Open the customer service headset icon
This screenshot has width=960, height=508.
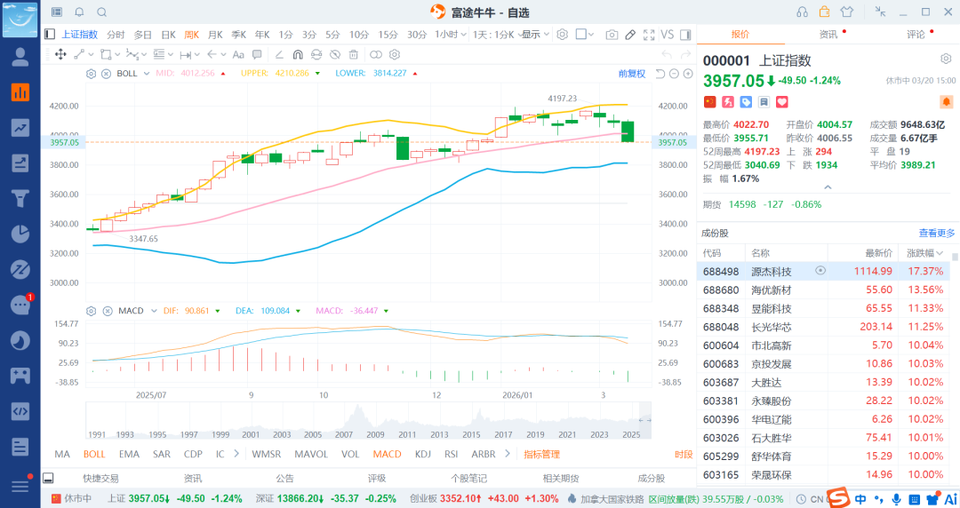tap(802, 12)
